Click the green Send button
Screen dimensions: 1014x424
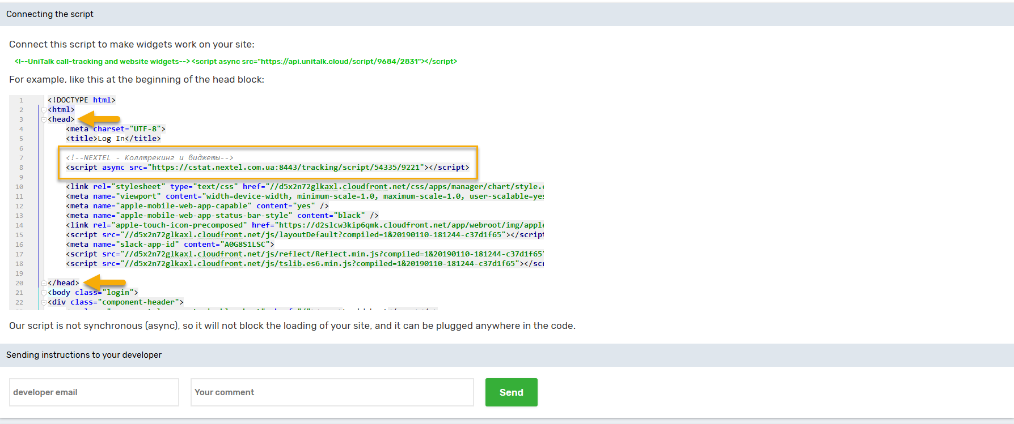(511, 392)
